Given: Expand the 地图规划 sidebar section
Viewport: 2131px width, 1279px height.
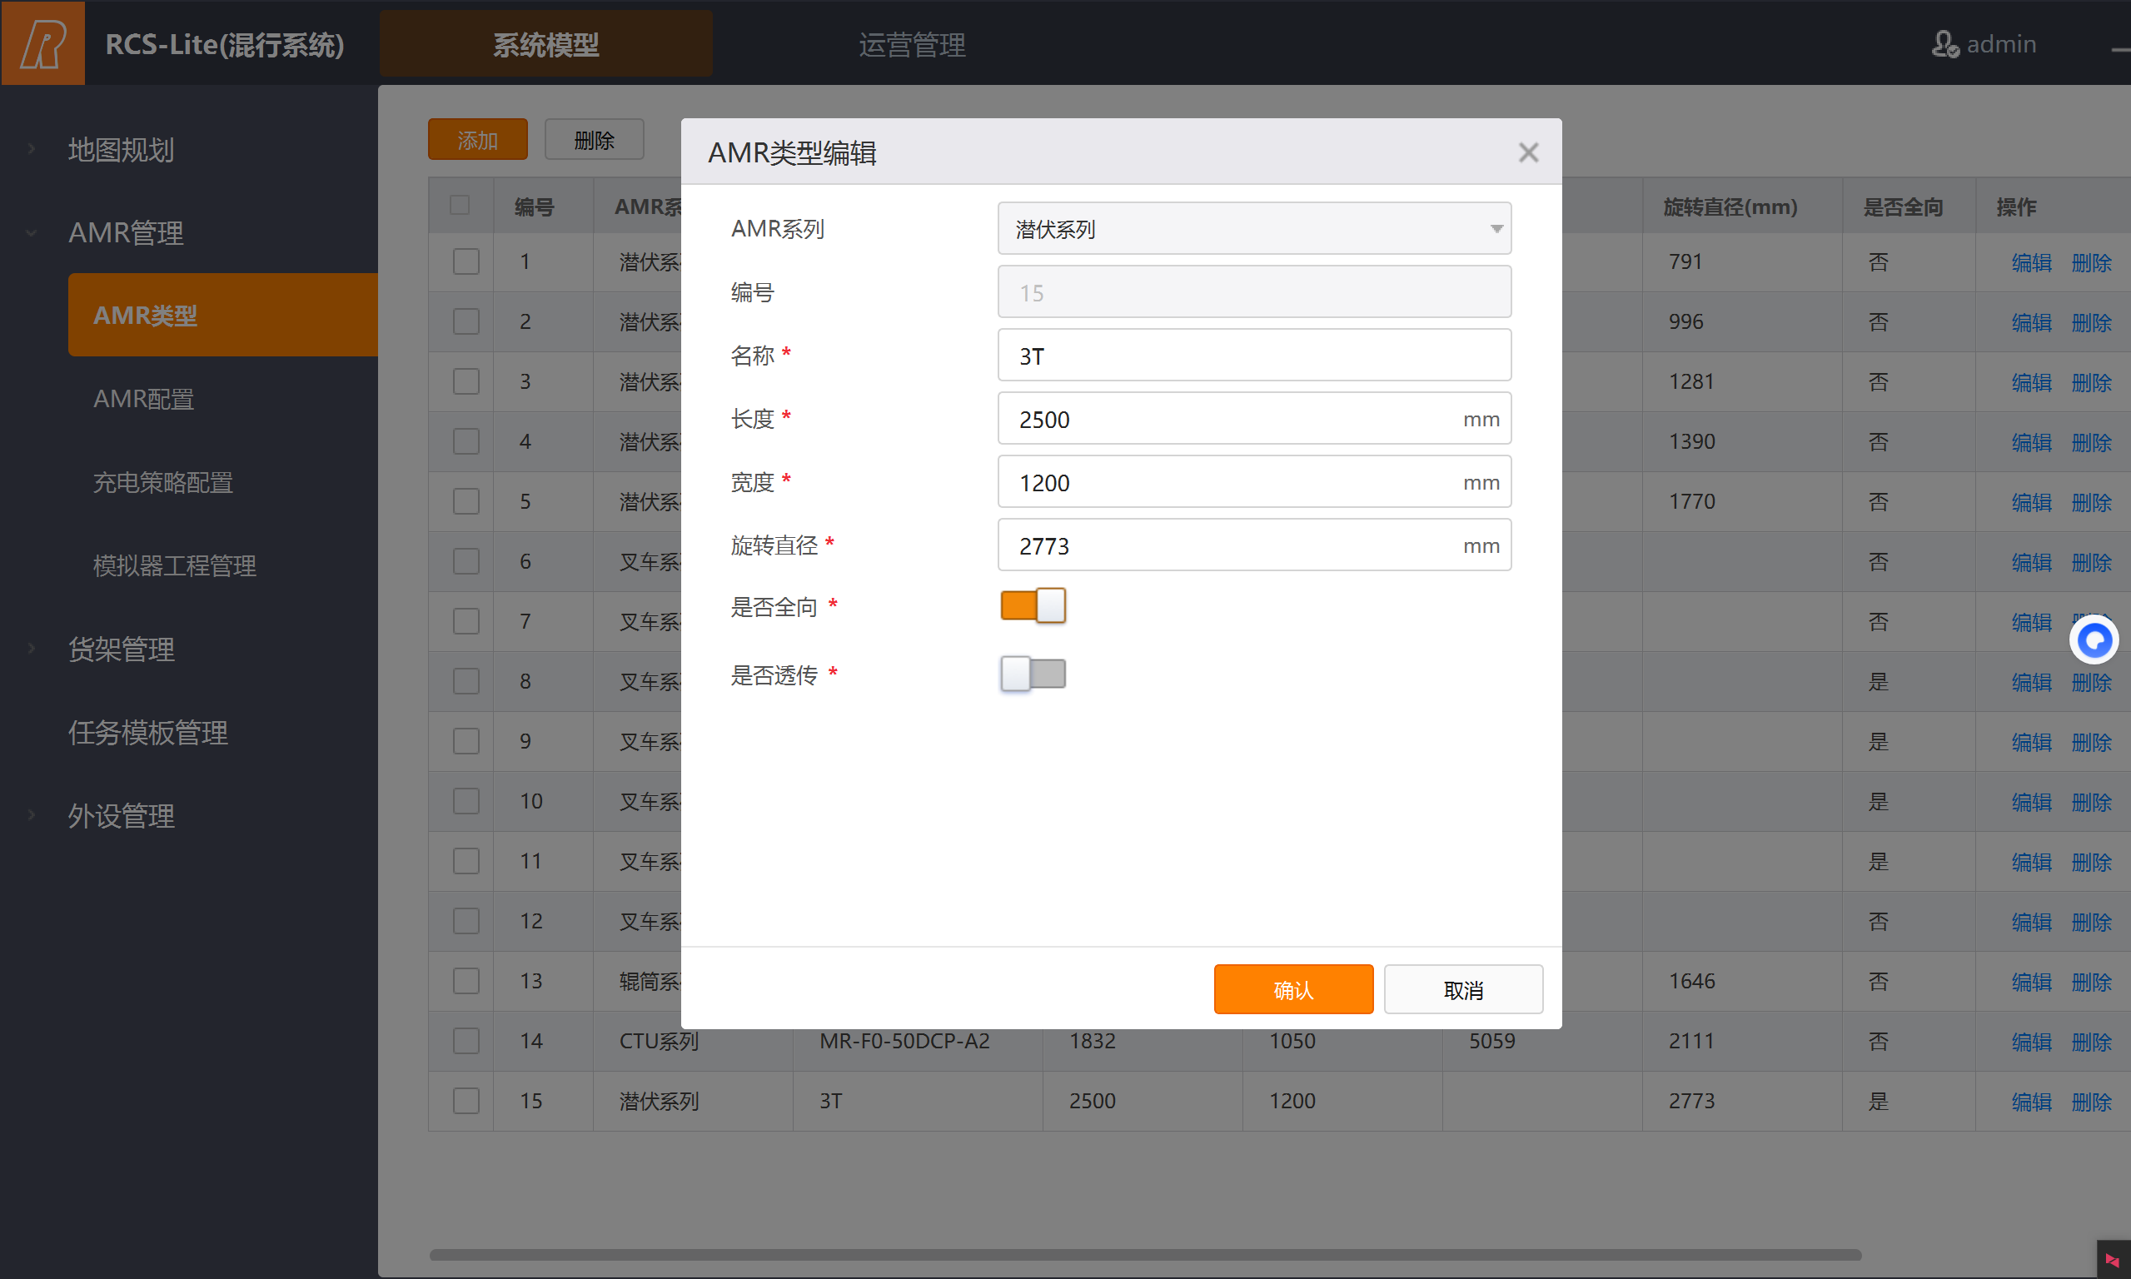Looking at the screenshot, I should pyautogui.click(x=121, y=149).
